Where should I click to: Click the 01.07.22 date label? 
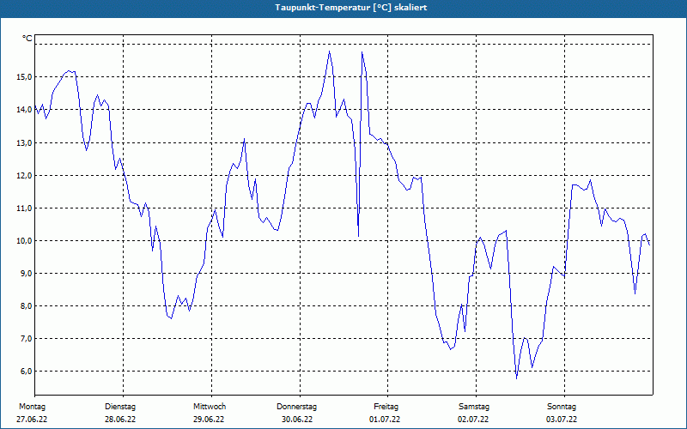[385, 420]
